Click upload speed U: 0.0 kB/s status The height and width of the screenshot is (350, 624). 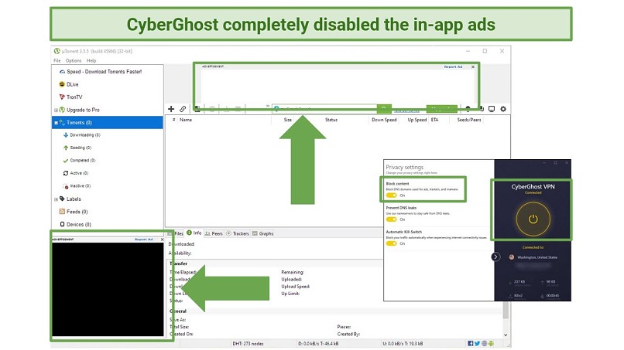[403, 344]
